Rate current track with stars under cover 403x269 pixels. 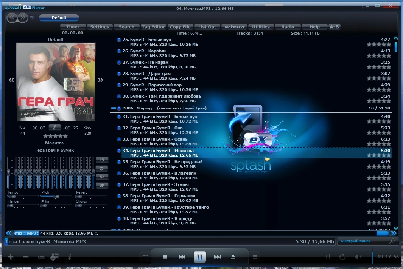point(55,136)
